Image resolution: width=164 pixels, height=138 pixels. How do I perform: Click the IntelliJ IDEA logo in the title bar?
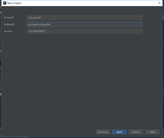click(x=5, y=3)
